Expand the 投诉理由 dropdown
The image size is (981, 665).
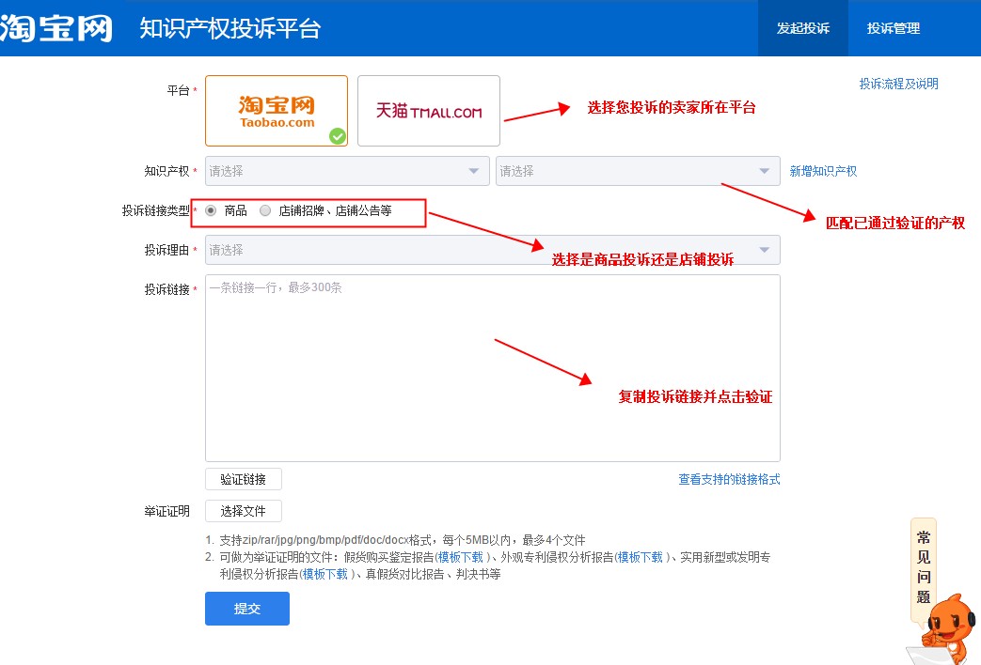pyautogui.click(x=492, y=250)
